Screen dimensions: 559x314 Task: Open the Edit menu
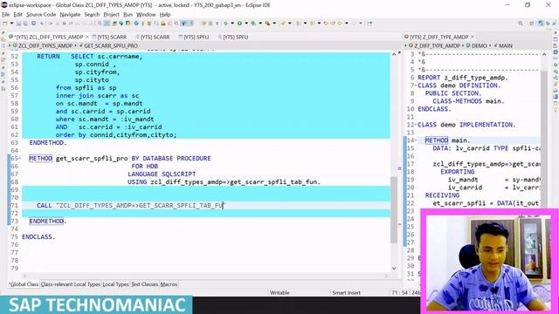tap(17, 15)
